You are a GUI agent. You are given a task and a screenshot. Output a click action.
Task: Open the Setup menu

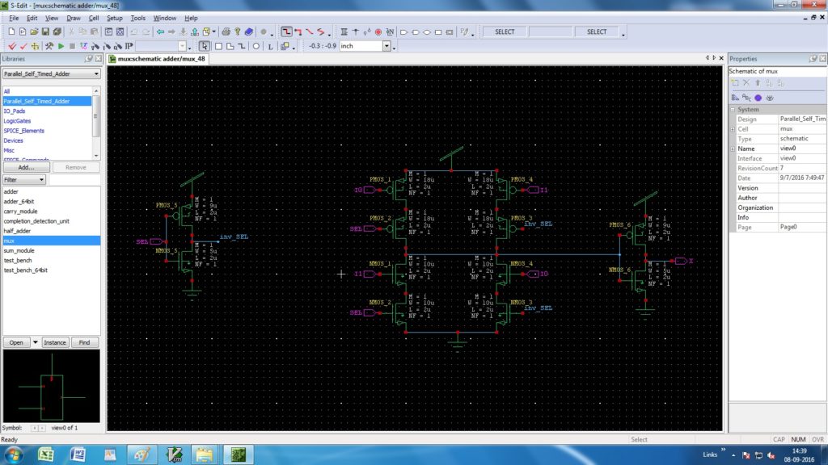pos(115,18)
